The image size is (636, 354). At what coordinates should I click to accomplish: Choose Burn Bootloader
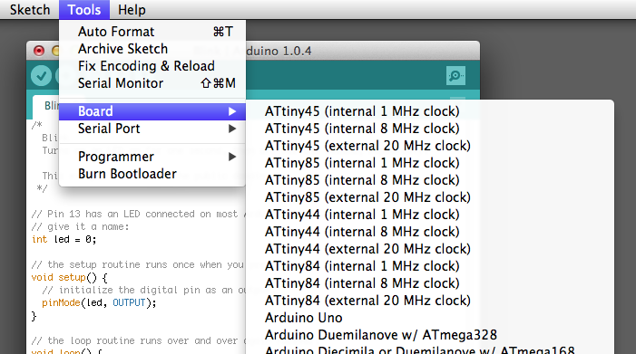point(152,174)
